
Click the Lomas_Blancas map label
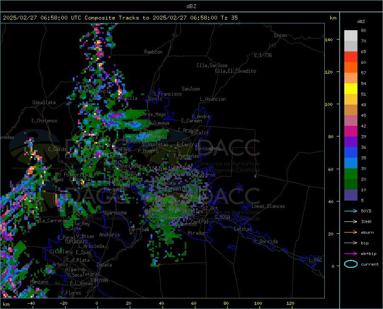tap(268, 206)
